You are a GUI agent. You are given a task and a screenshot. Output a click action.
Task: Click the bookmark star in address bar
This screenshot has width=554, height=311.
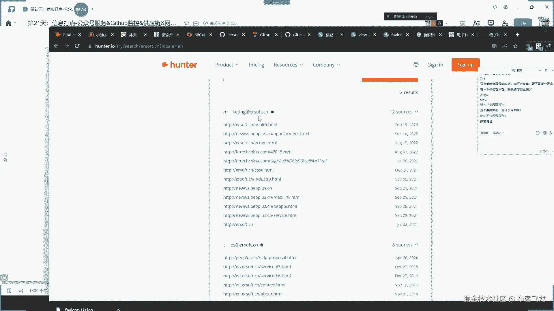[515, 46]
